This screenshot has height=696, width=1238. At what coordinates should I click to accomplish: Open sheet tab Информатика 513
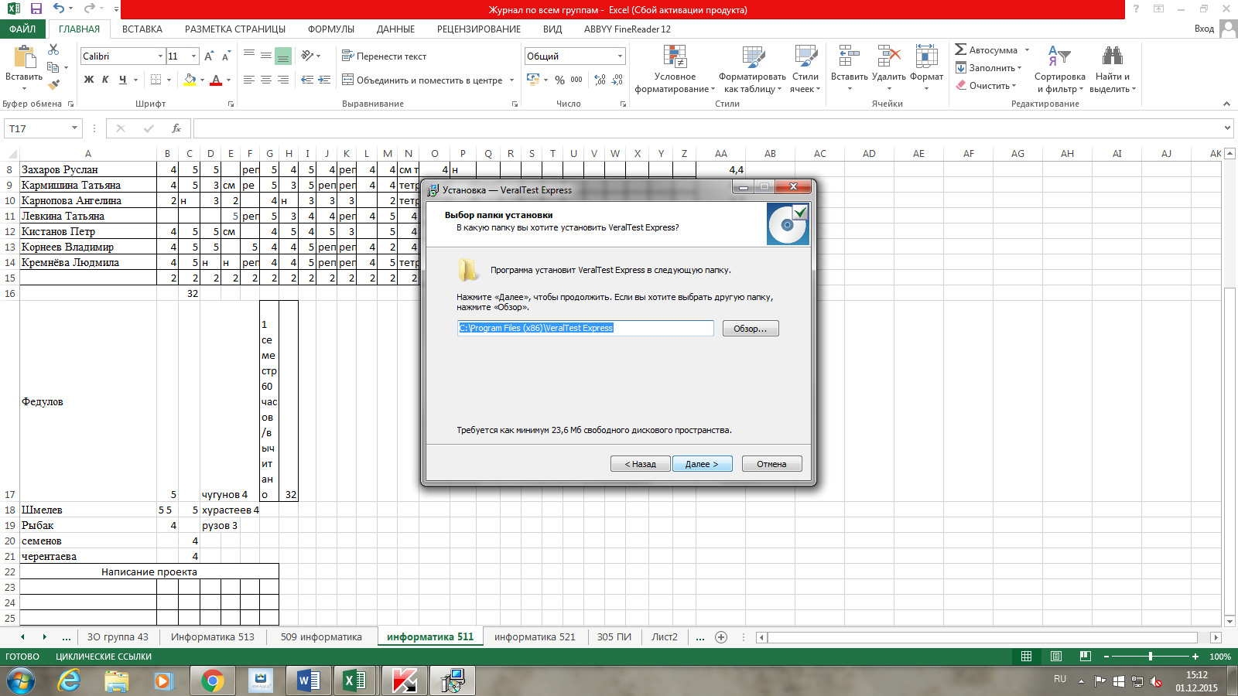click(213, 637)
